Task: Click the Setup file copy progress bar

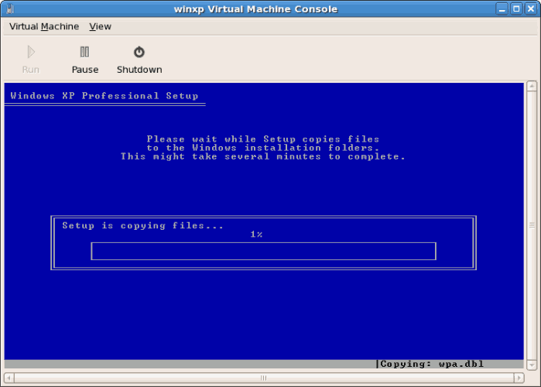Action: 263,251
